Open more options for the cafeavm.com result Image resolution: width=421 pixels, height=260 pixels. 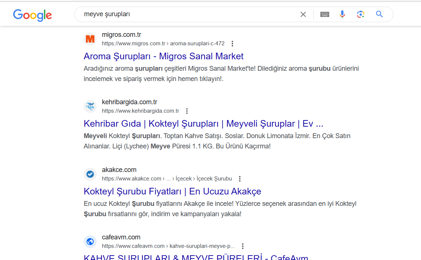click(243, 246)
